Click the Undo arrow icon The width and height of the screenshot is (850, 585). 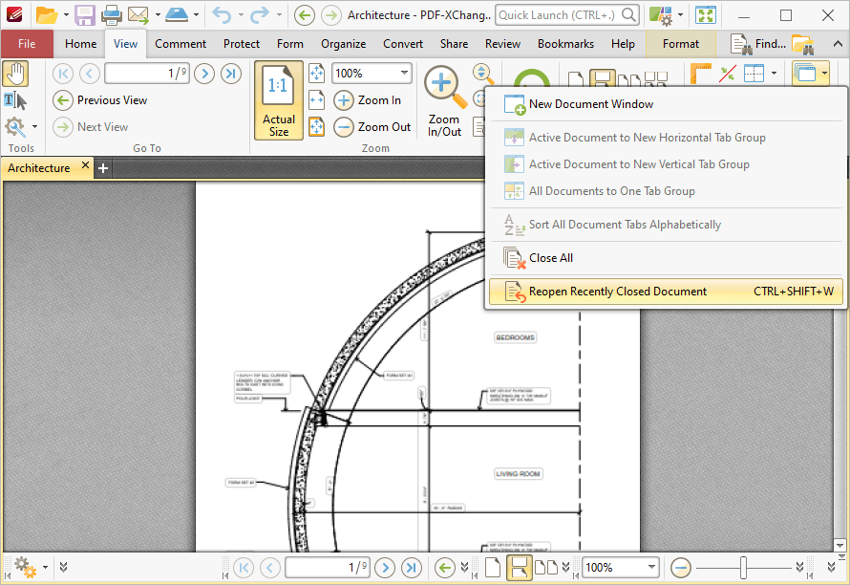pos(221,15)
